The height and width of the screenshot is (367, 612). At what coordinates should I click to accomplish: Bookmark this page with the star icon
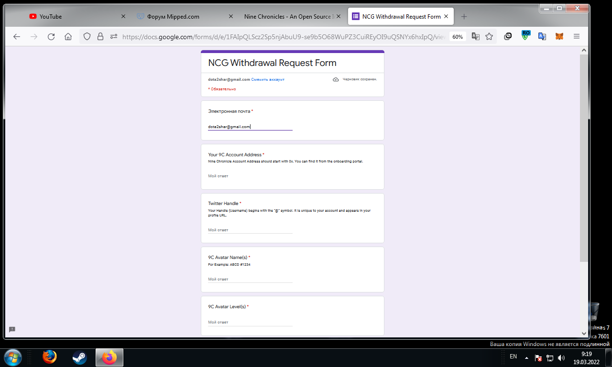click(489, 36)
